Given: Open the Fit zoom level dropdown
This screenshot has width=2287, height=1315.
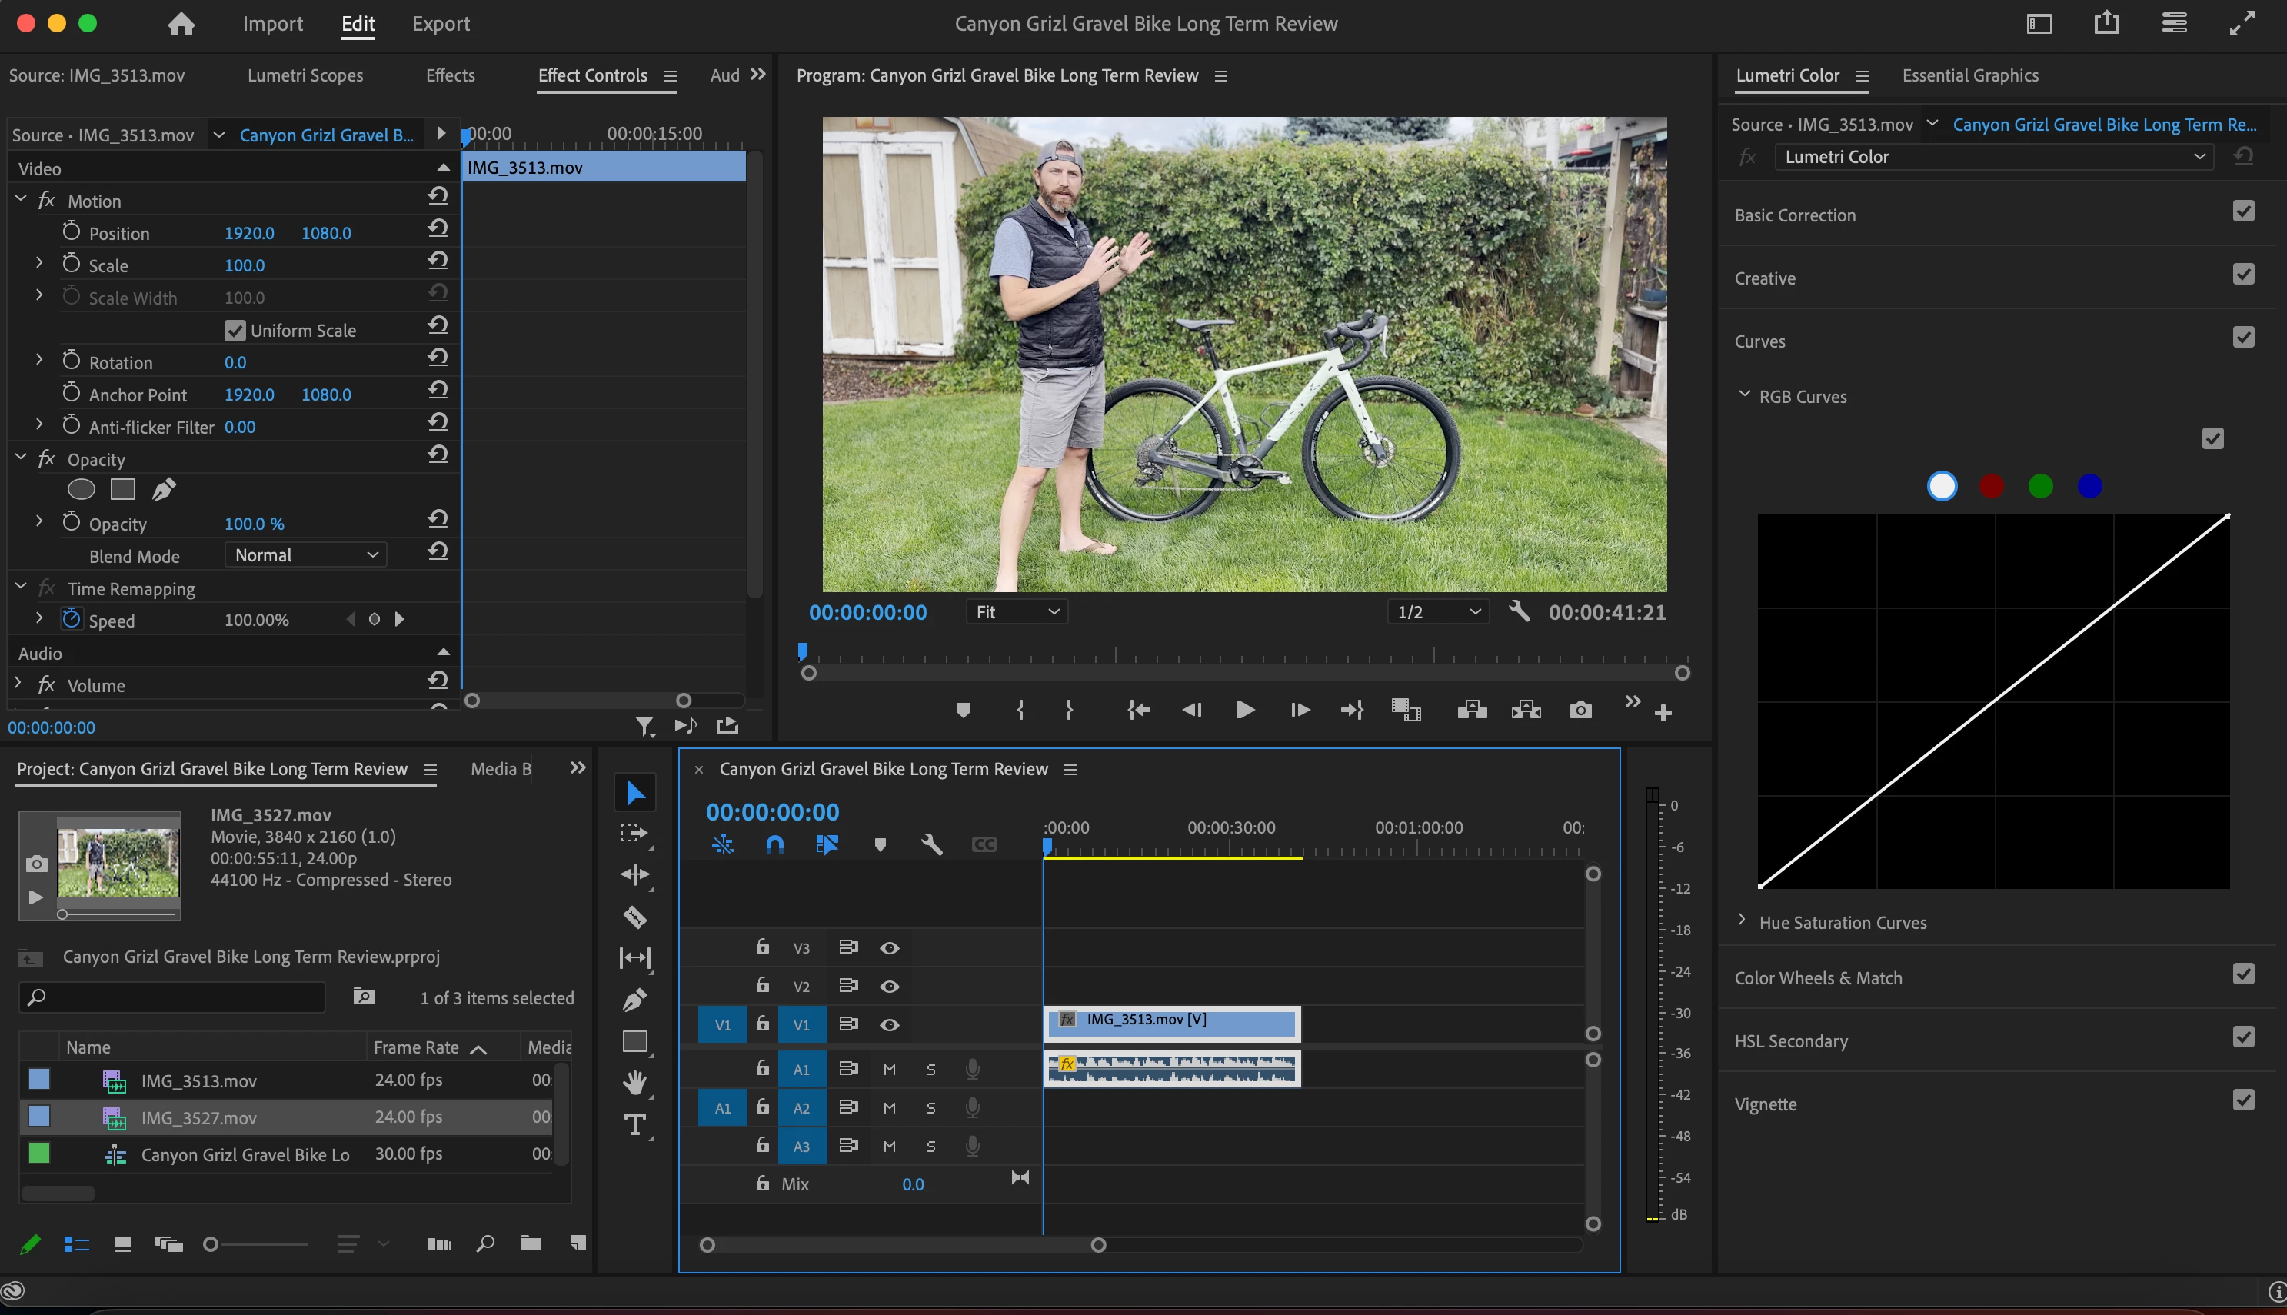Looking at the screenshot, I should coord(1017,612).
